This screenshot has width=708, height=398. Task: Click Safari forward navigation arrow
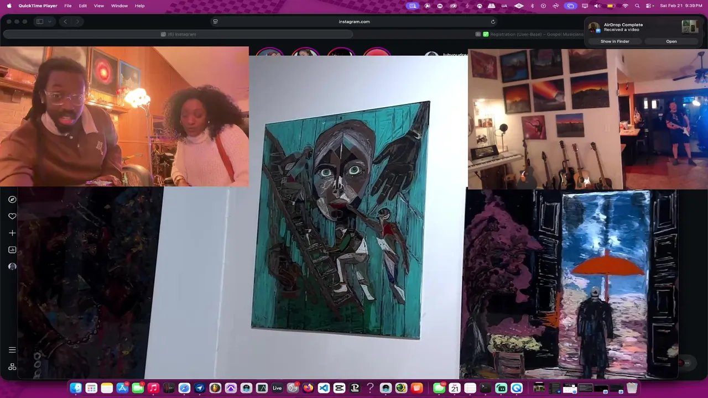click(x=77, y=22)
